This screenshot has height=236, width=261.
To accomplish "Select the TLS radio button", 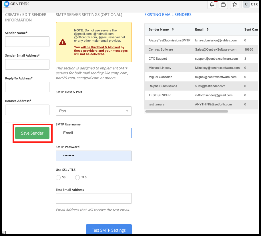I will click(77, 177).
